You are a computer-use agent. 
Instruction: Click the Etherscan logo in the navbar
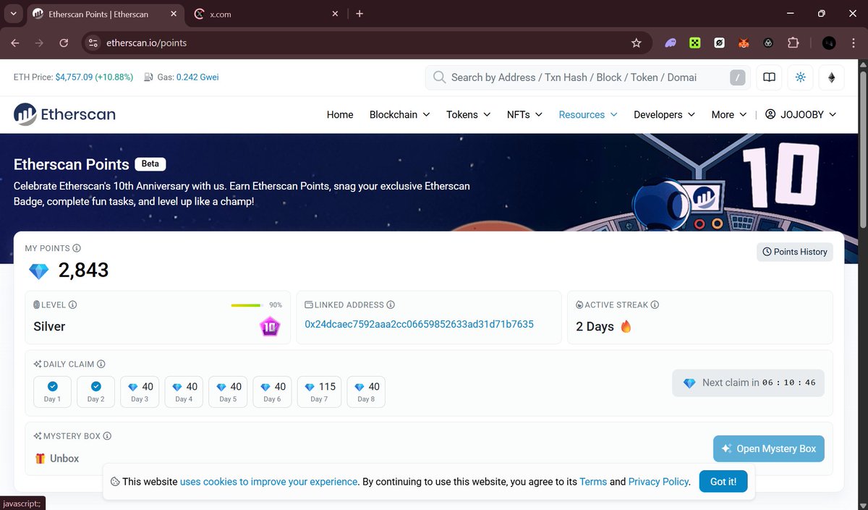64,114
